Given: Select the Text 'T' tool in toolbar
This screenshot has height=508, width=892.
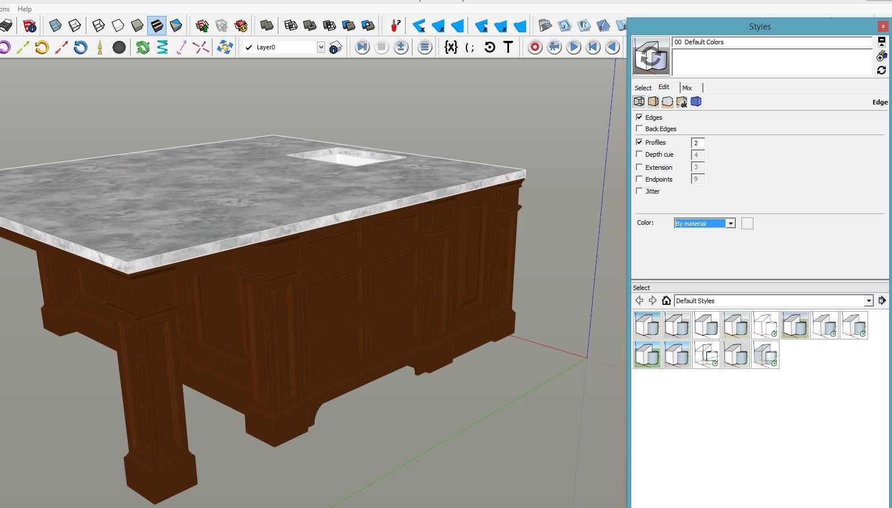Looking at the screenshot, I should (508, 47).
